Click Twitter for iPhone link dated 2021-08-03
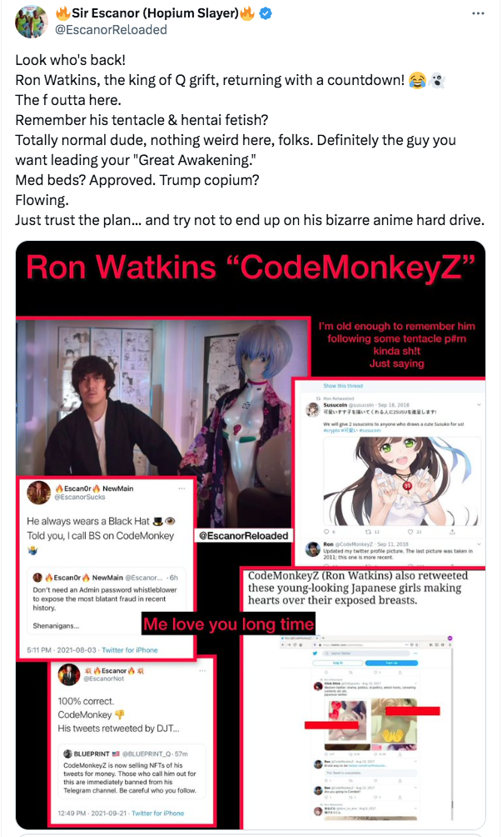Image resolution: width=502 pixels, height=837 pixels. click(x=130, y=650)
